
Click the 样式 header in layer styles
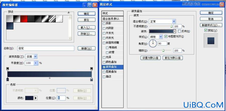tap(112, 13)
